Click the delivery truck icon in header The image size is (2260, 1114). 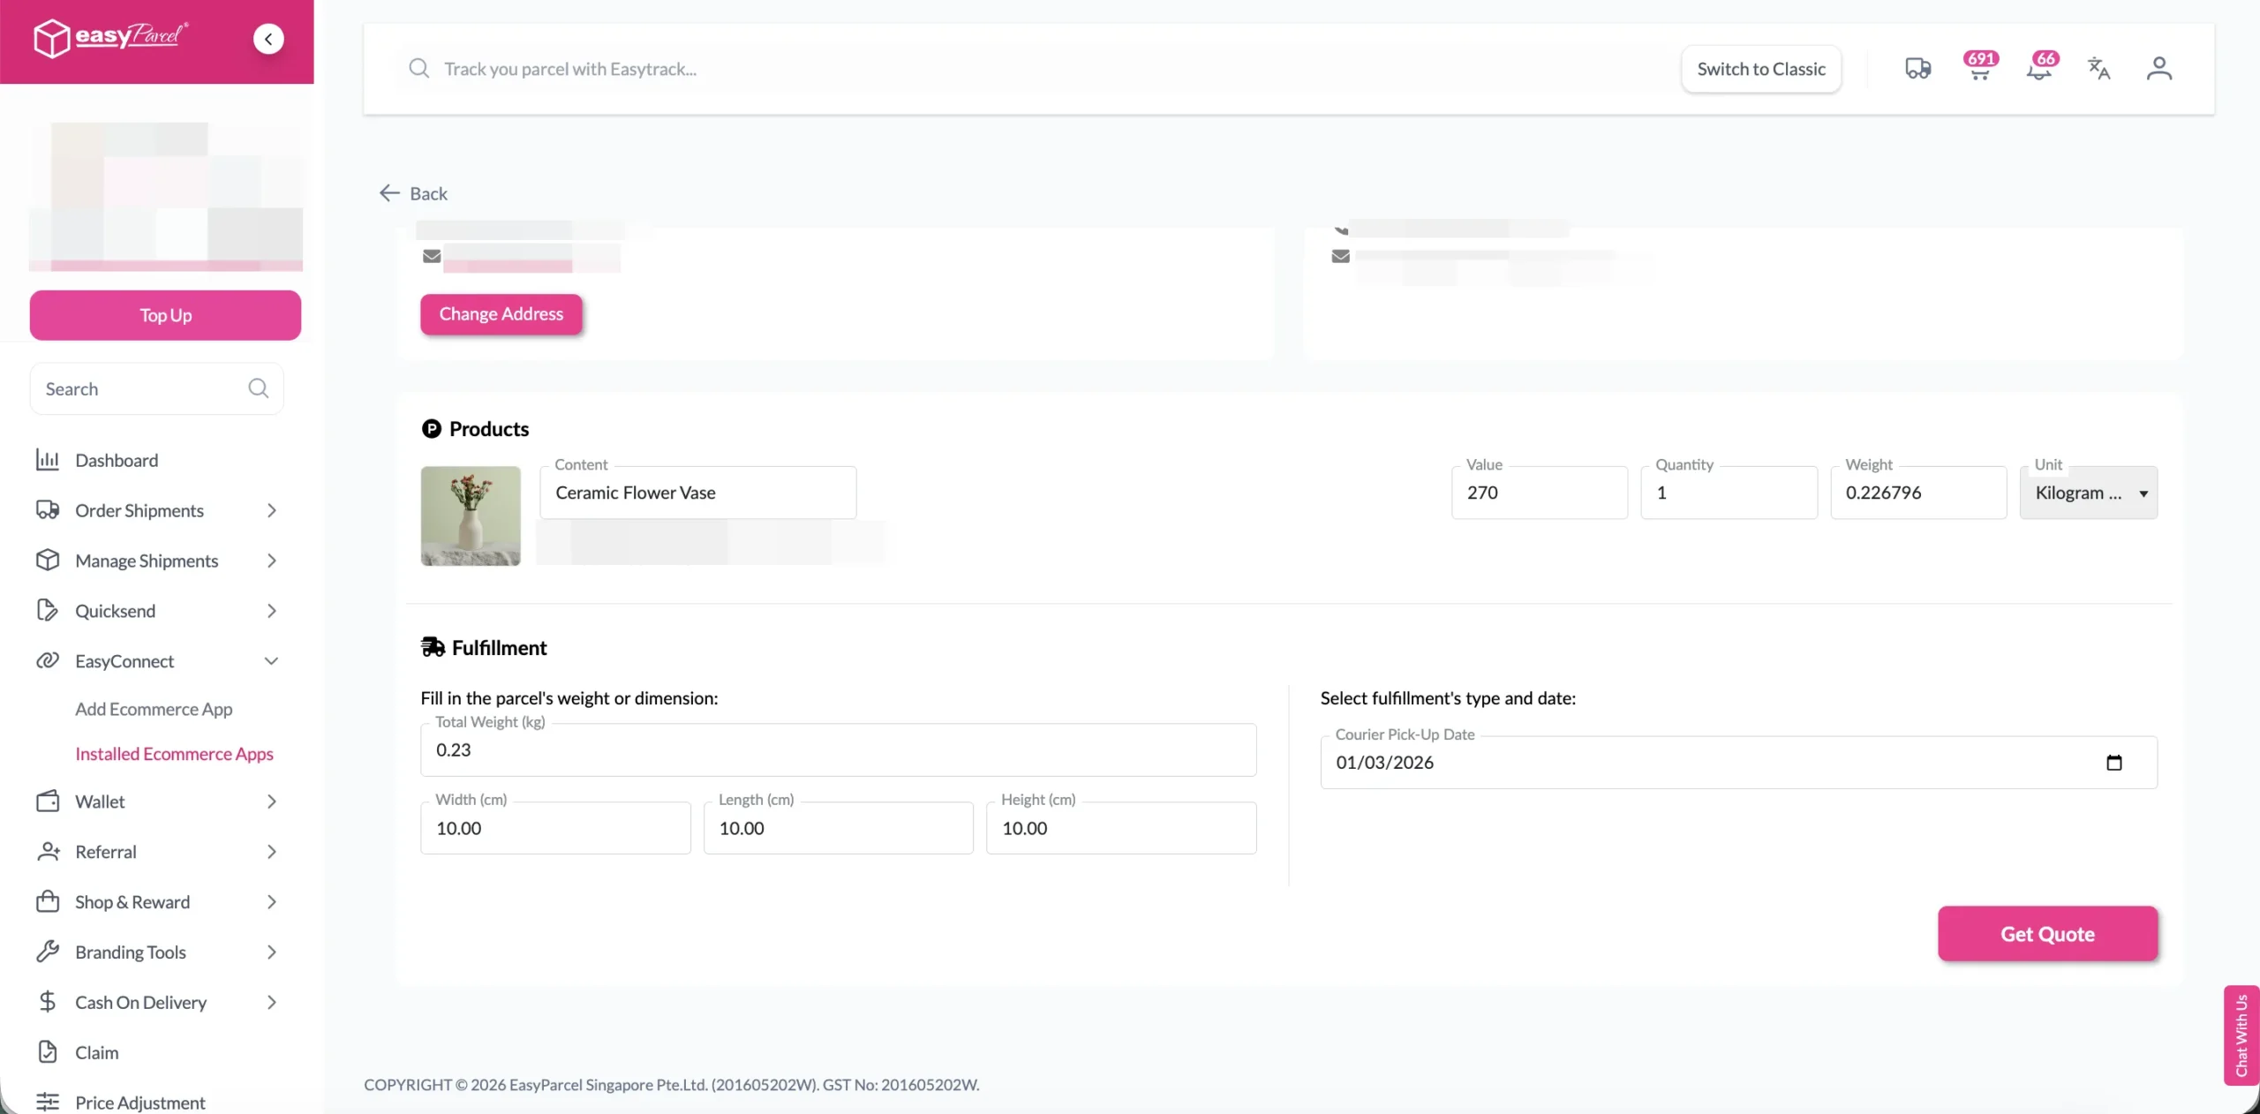point(1917,69)
